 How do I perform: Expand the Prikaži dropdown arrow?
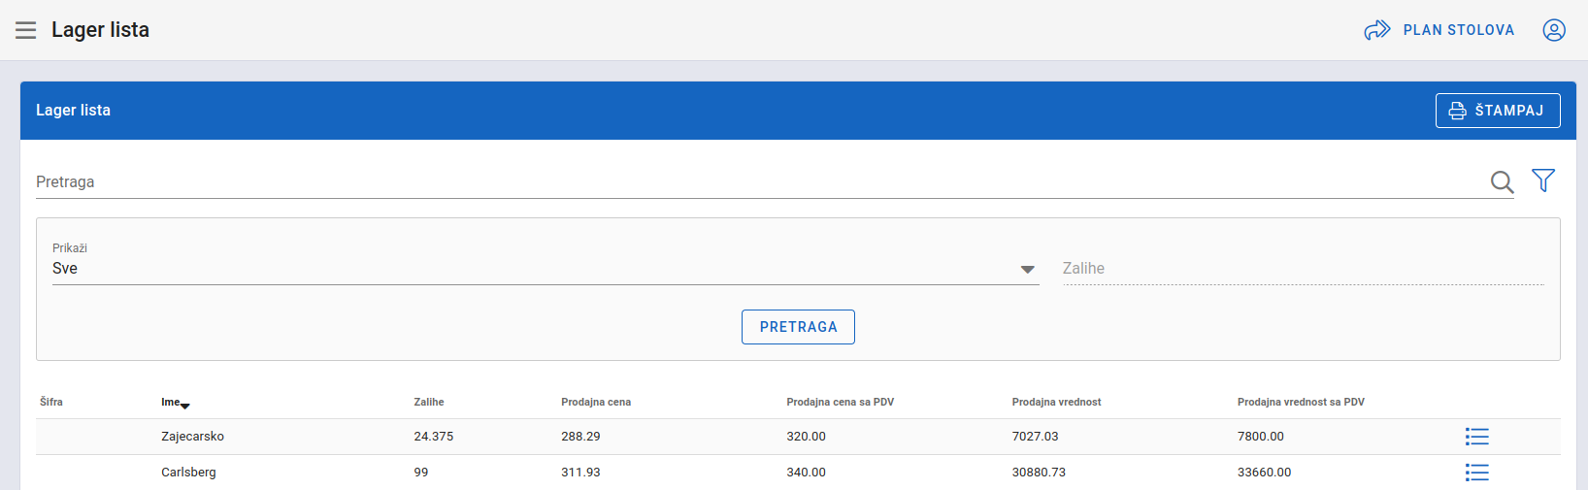[1027, 270]
